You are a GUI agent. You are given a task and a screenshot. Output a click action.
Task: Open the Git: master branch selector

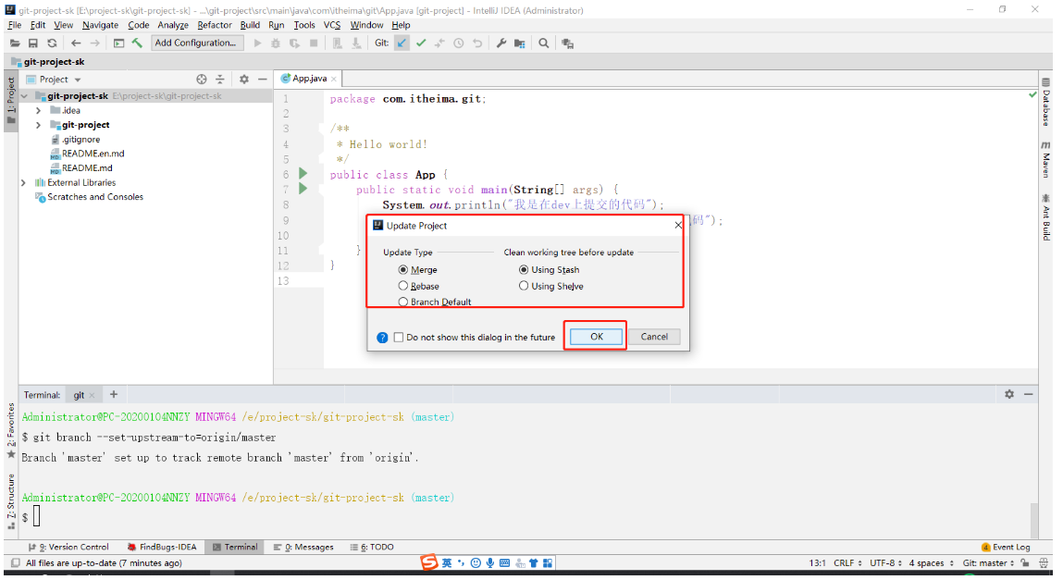coord(988,563)
